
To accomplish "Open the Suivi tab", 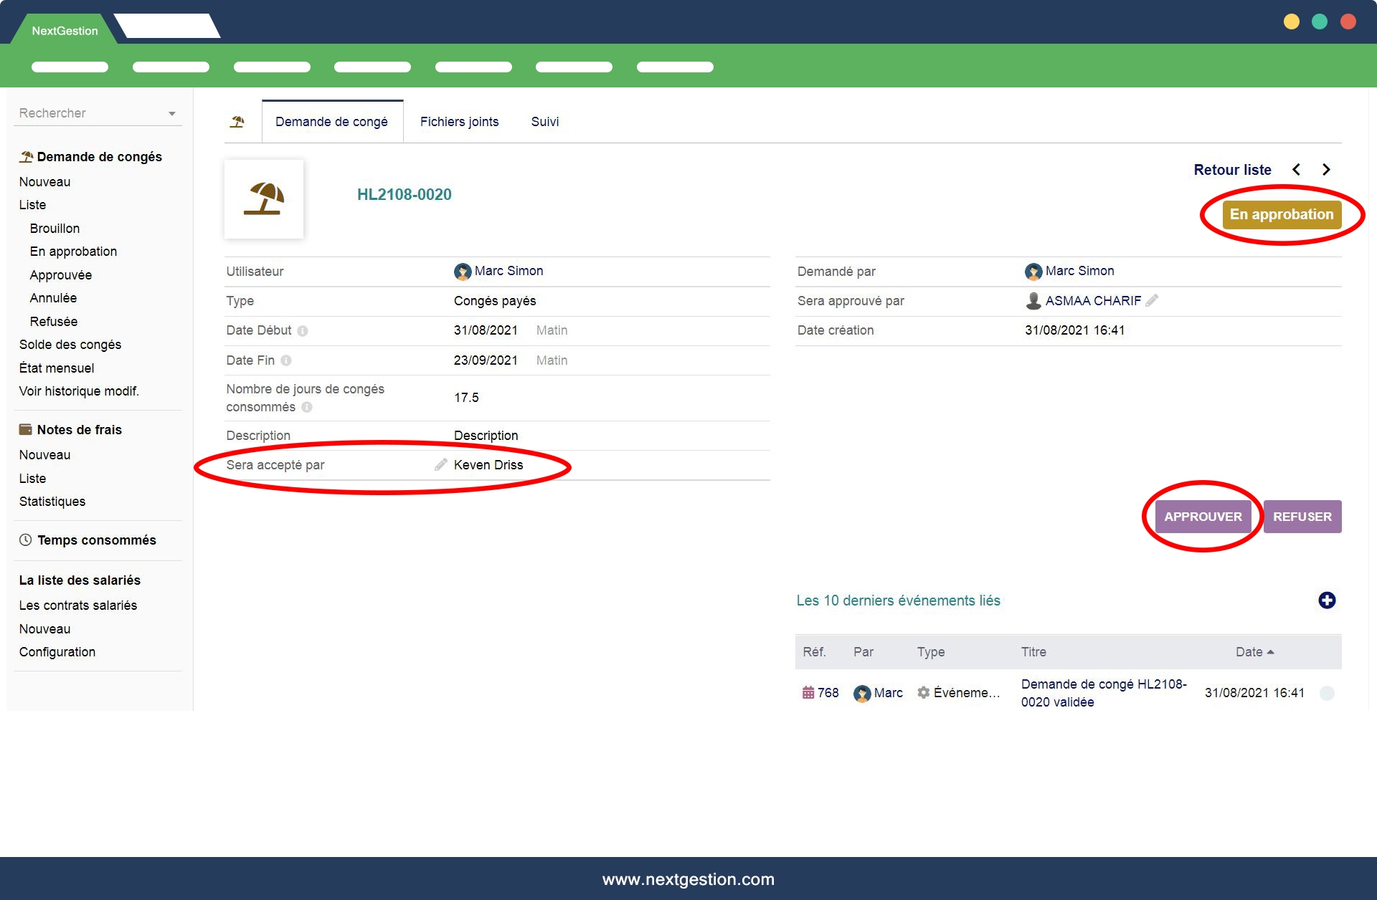I will click(x=544, y=122).
